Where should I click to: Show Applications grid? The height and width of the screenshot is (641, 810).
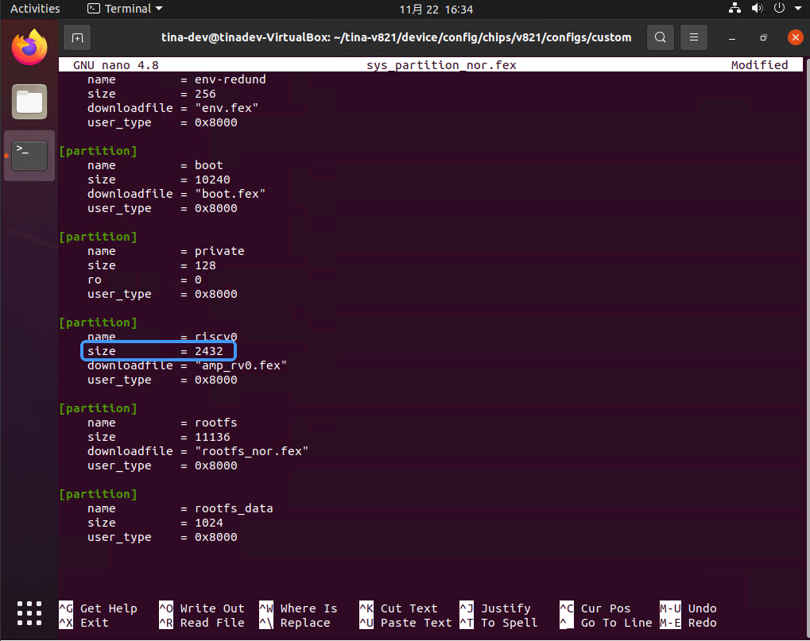click(x=29, y=613)
